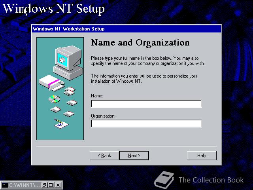The width and height of the screenshot is (253, 190).
Task: Click the "Organization:" field label
Action: 103,116
